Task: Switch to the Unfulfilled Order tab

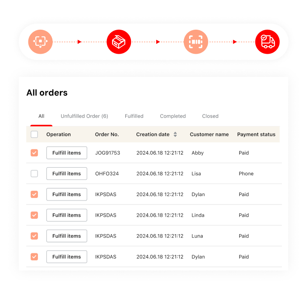Action: point(84,116)
